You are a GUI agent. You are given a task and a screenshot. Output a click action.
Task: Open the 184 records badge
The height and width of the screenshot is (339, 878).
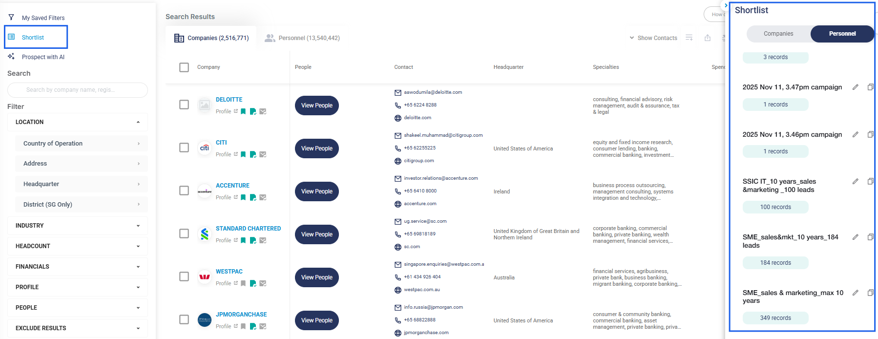(775, 263)
